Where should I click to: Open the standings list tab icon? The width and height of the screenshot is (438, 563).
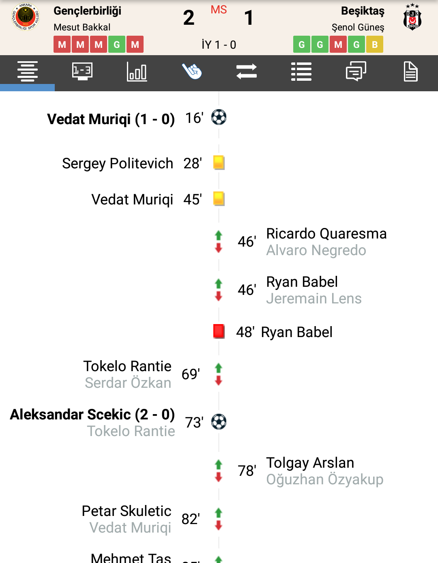click(x=301, y=72)
